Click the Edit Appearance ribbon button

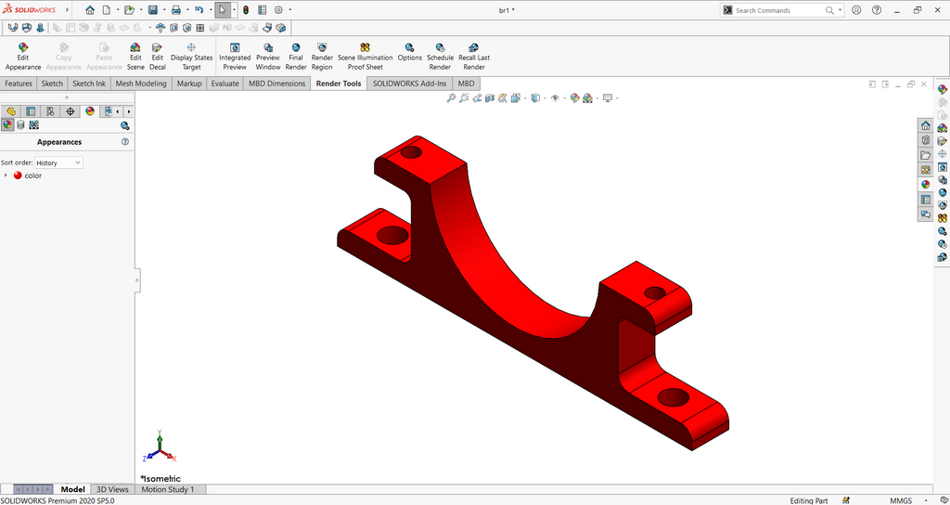click(23, 57)
